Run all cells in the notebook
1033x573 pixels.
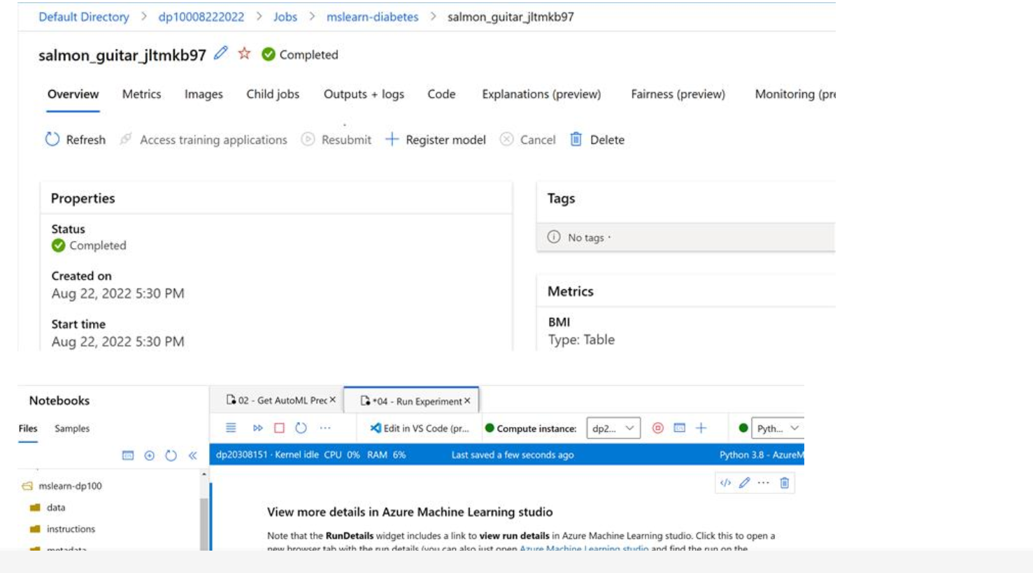tap(257, 428)
